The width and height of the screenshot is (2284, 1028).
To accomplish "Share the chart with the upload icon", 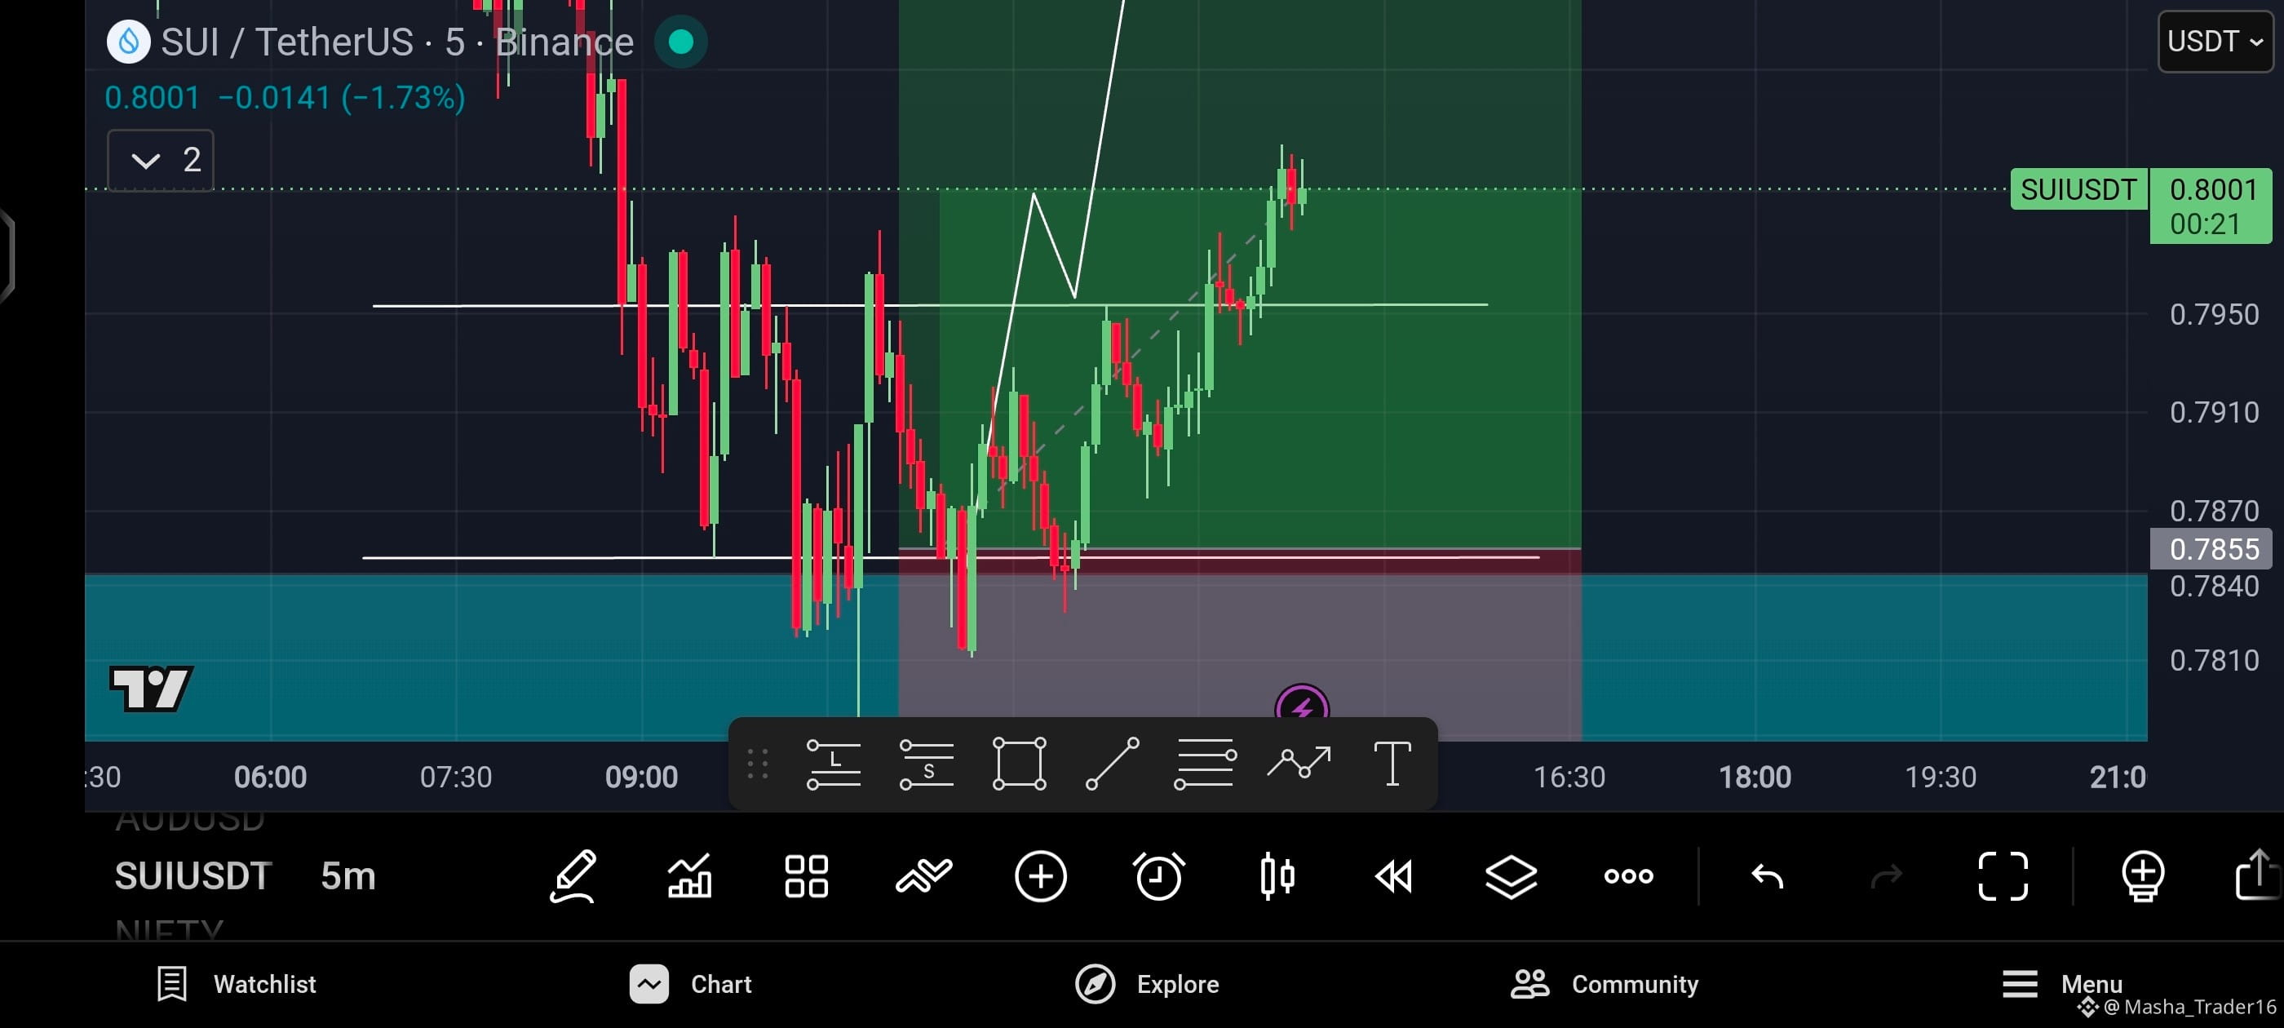I will 2260,875.
